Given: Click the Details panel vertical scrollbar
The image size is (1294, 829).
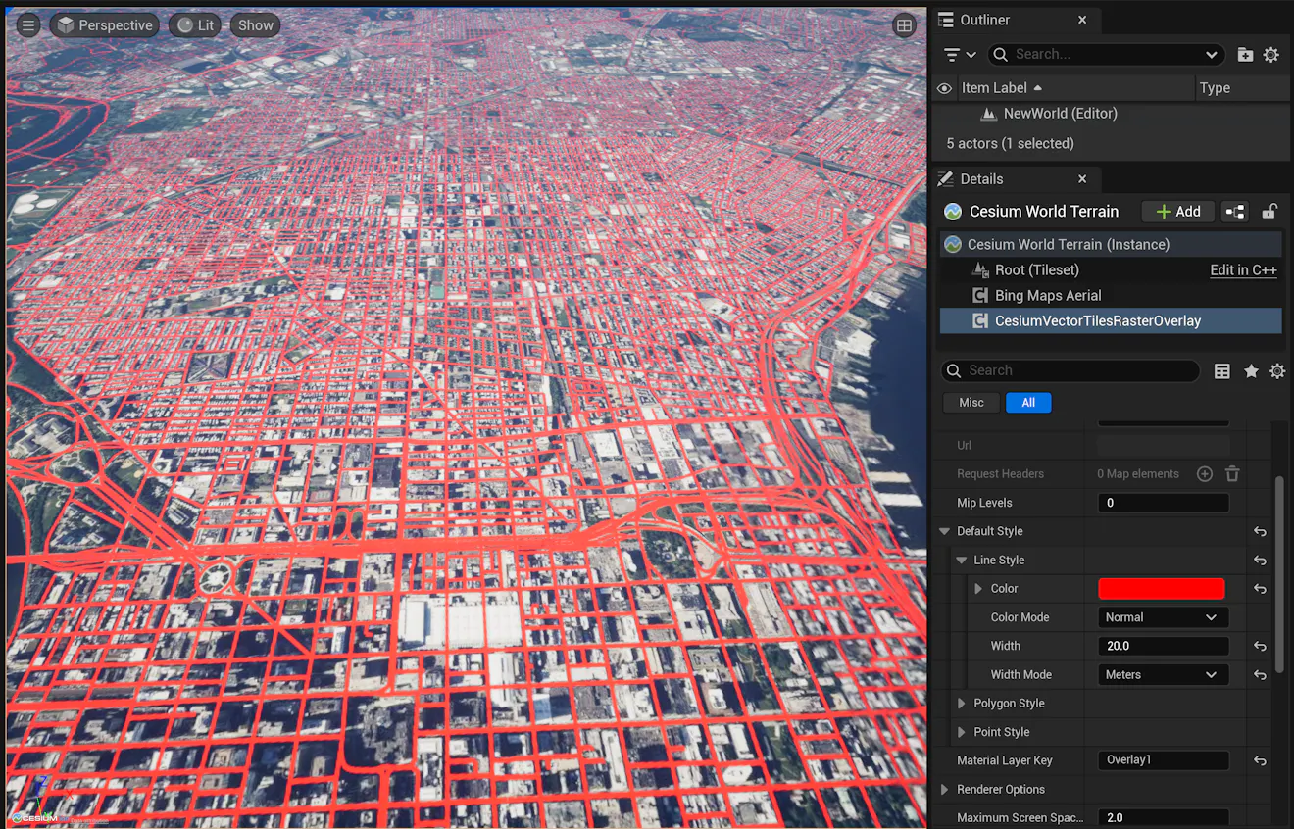Looking at the screenshot, I should pyautogui.click(x=1278, y=574).
